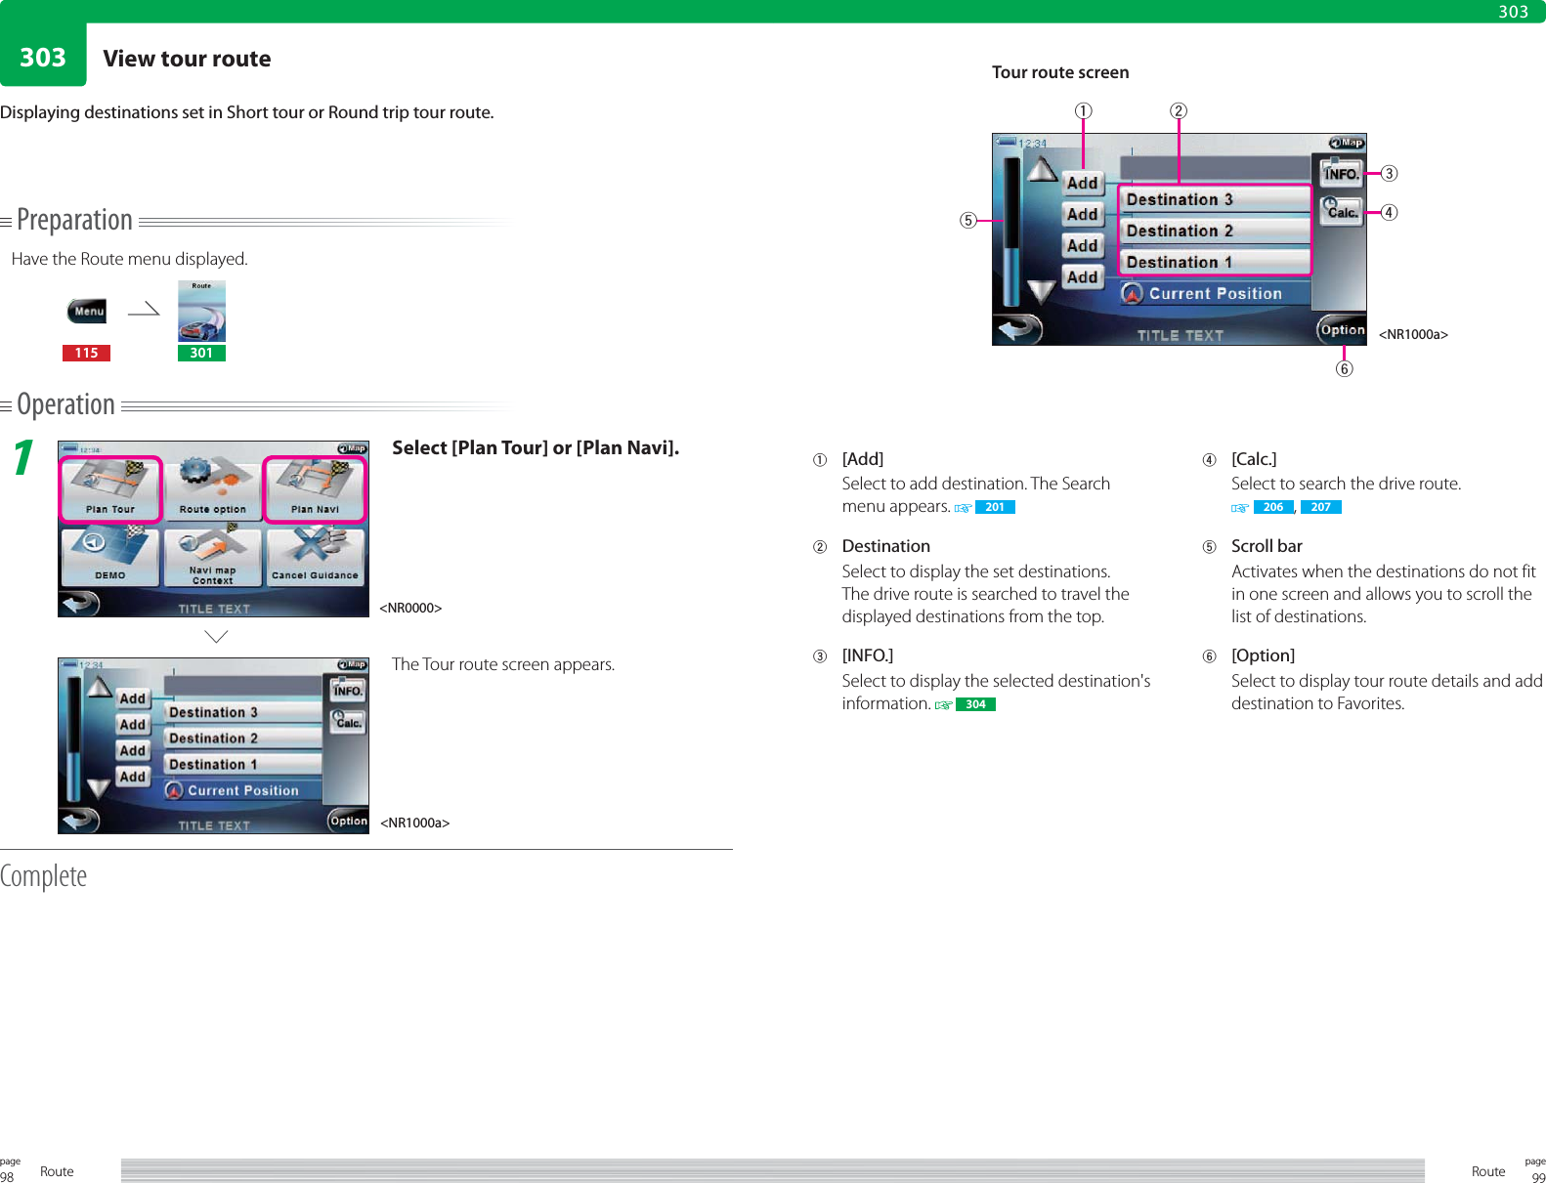The height and width of the screenshot is (1183, 1546).
Task: Click scroll-down arrow on large Tour route screen
Action: tap(1042, 291)
